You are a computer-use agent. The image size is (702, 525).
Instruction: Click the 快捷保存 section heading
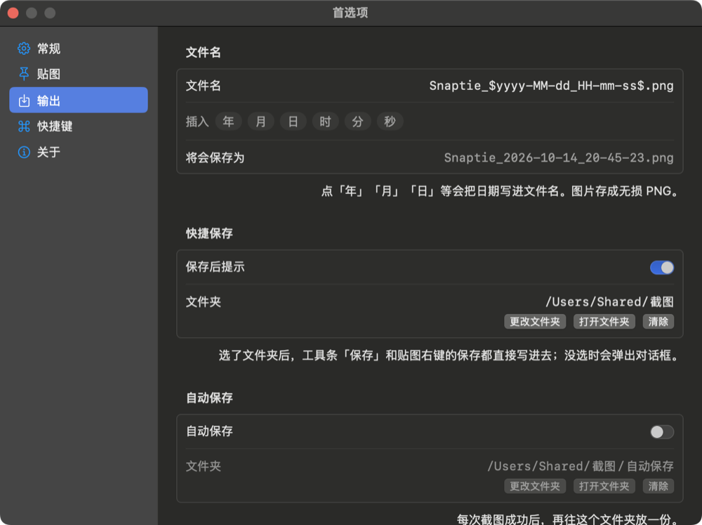209,233
